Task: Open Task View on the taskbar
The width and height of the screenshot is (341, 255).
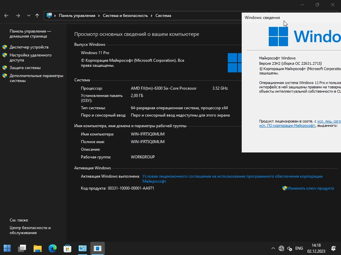Action: point(22,248)
